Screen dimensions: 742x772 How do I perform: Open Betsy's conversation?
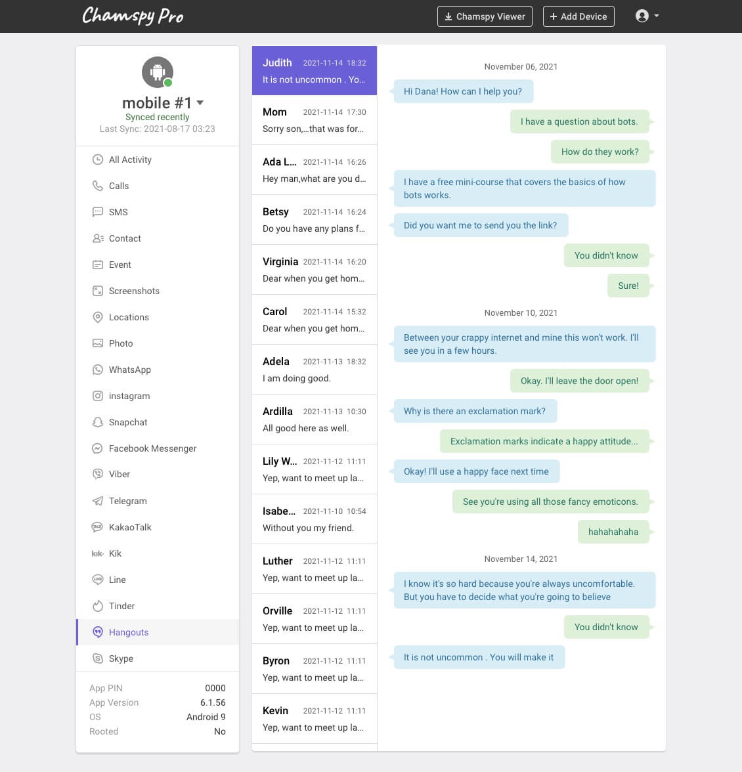click(x=314, y=219)
